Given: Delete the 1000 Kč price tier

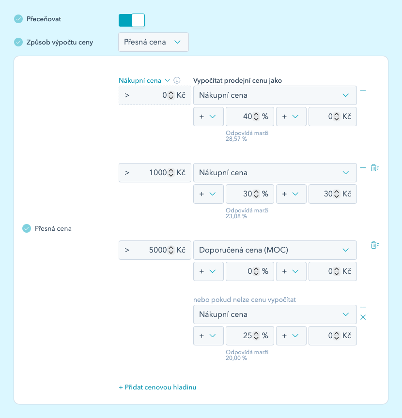Looking at the screenshot, I should [x=375, y=168].
